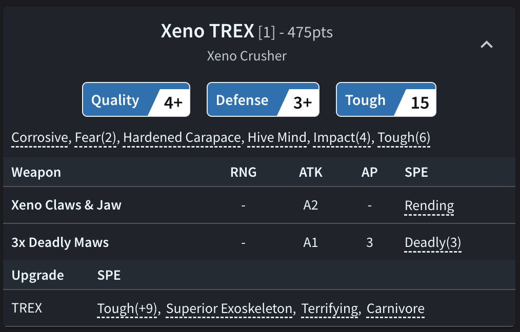Viewport: 520px width, 332px height.
Task: Select the 3x Deadly Maws weapon row
Action: (x=60, y=242)
